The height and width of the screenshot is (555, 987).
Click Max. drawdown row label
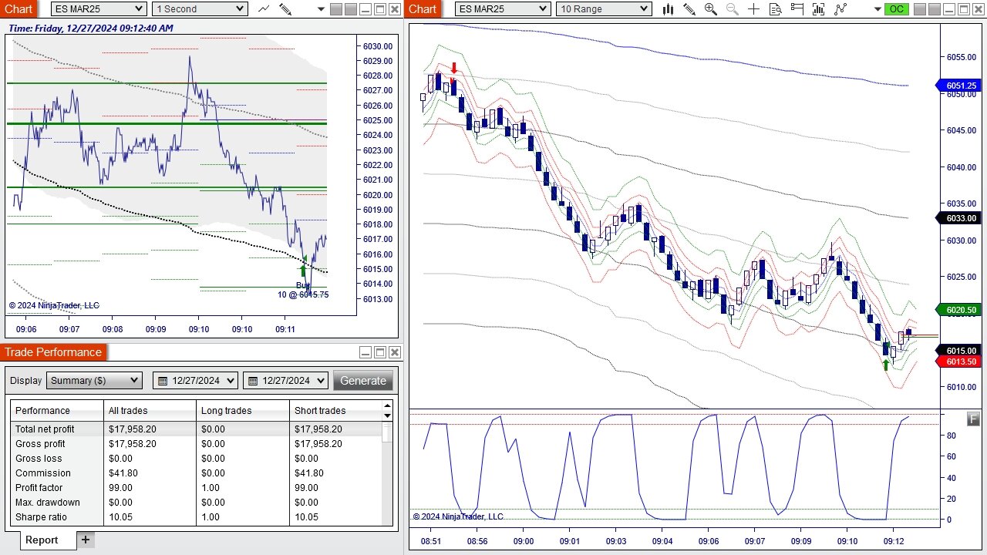pyautogui.click(x=48, y=503)
